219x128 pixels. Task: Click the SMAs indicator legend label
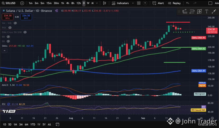(x=4, y=46)
